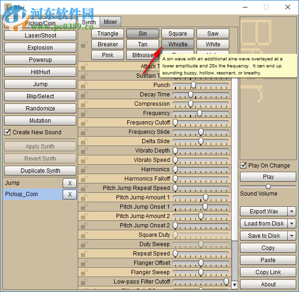
Task: Open the Synth tab
Action: [89, 22]
